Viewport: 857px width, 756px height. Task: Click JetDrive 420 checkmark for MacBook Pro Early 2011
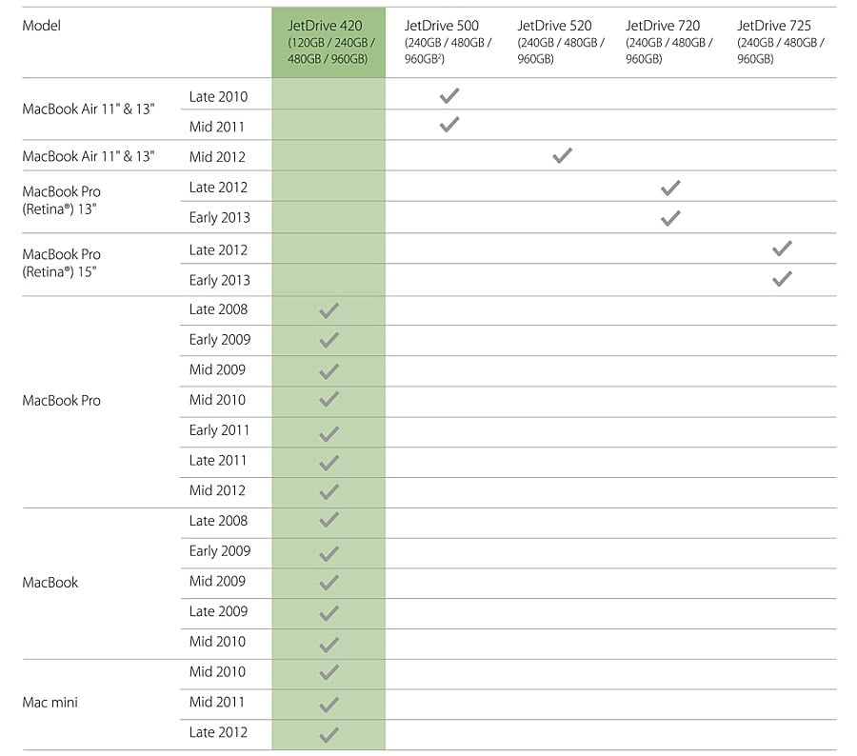[x=329, y=433]
